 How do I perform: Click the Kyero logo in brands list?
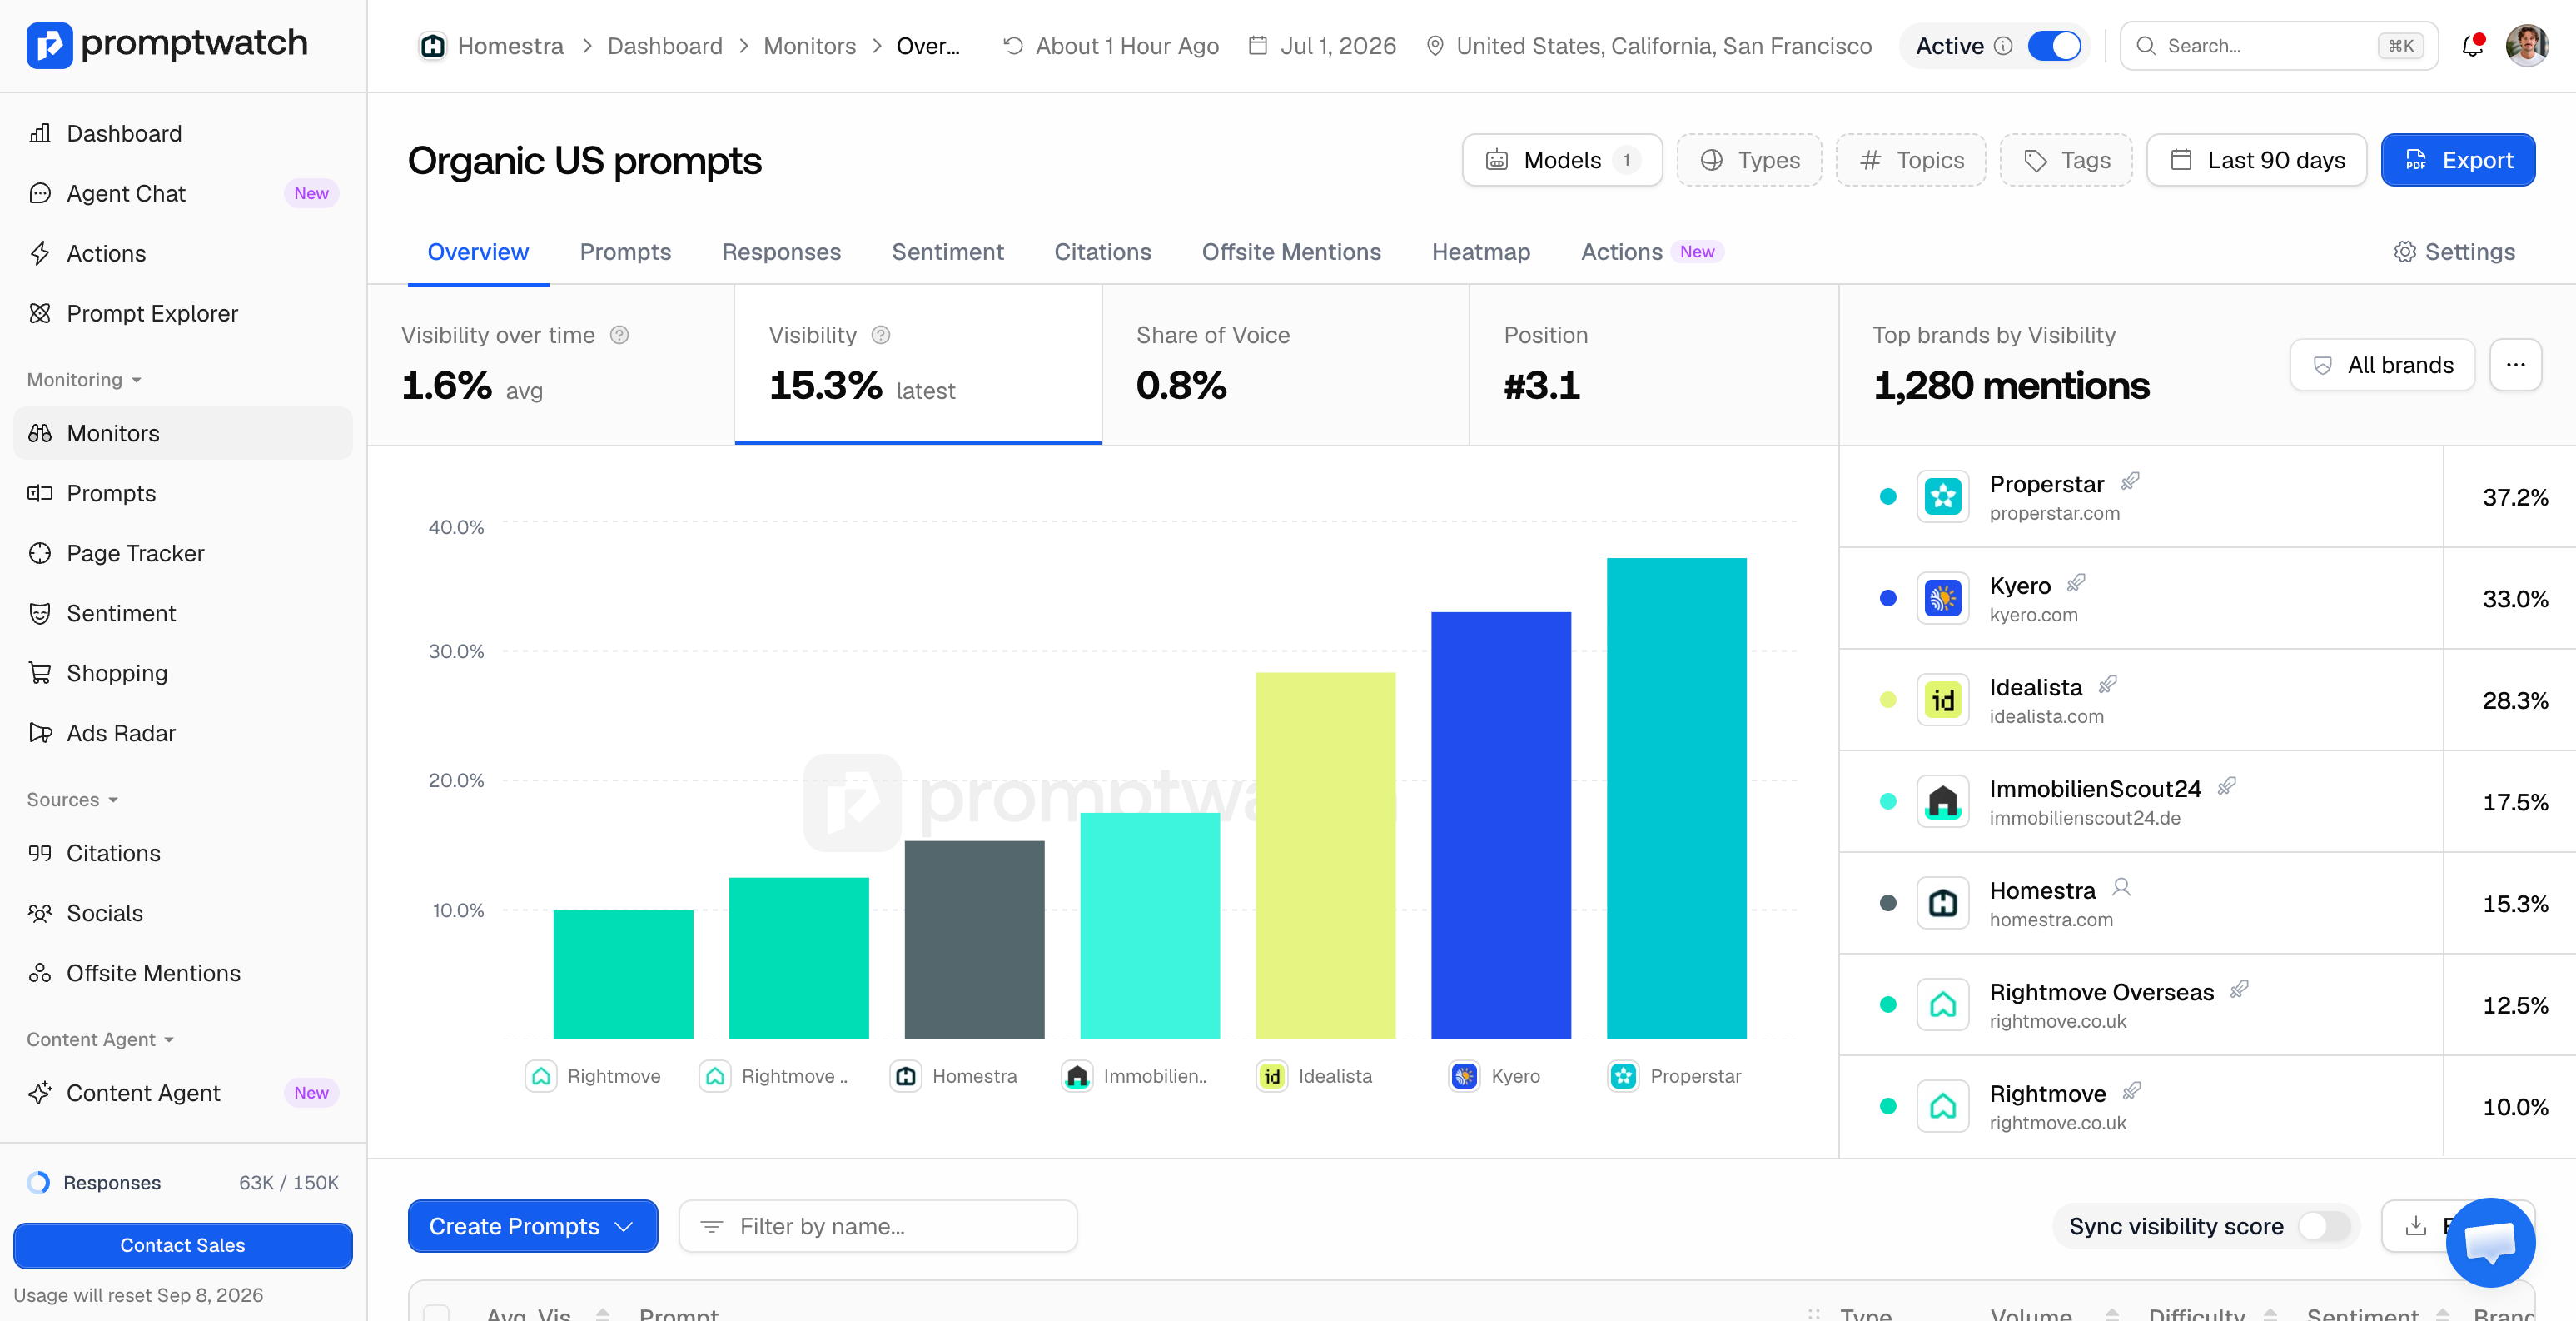(x=1942, y=599)
